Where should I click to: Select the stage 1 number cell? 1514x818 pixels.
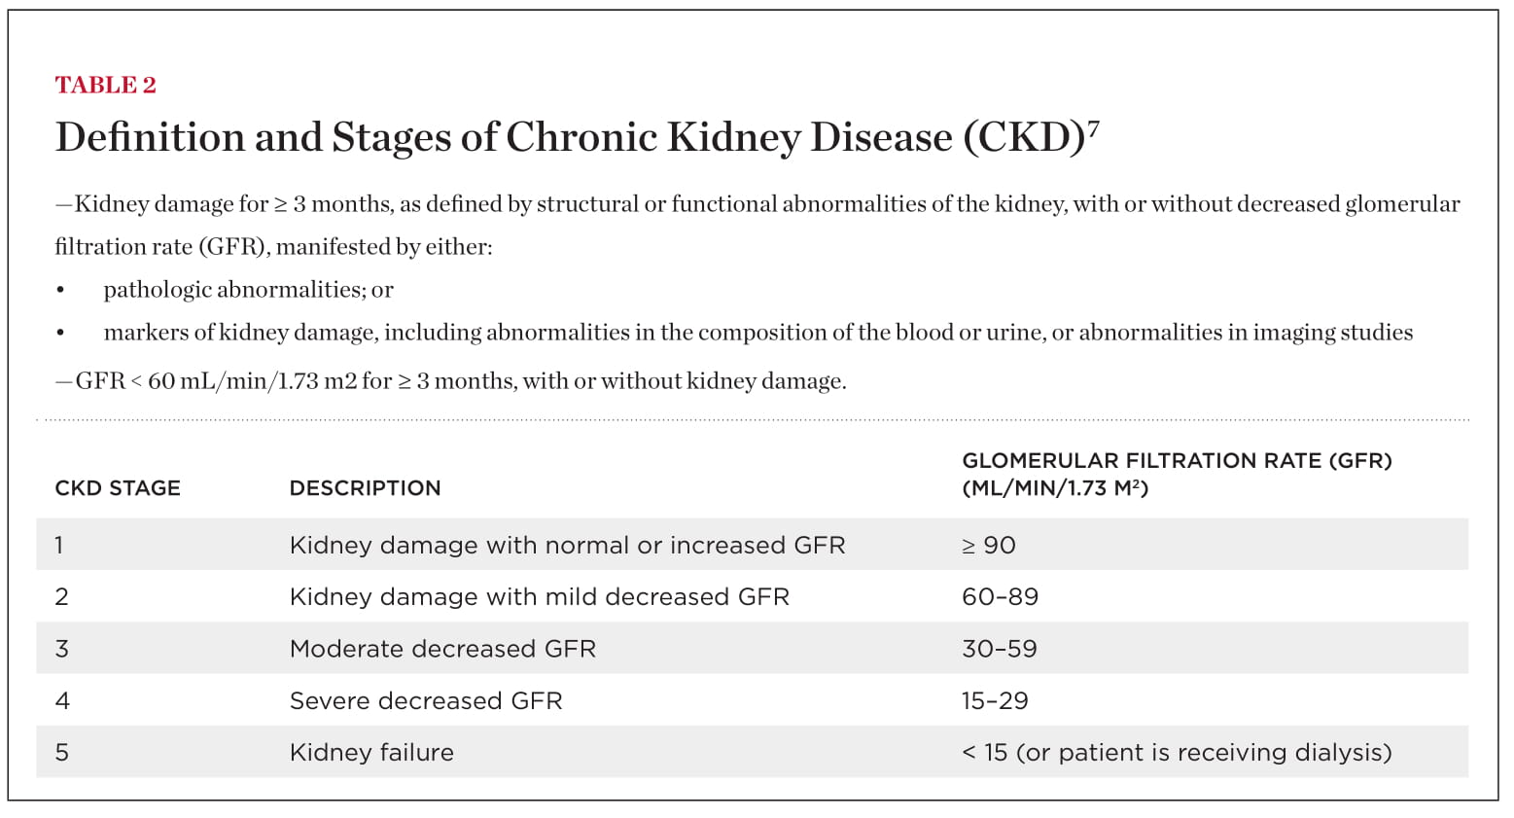[59, 545]
